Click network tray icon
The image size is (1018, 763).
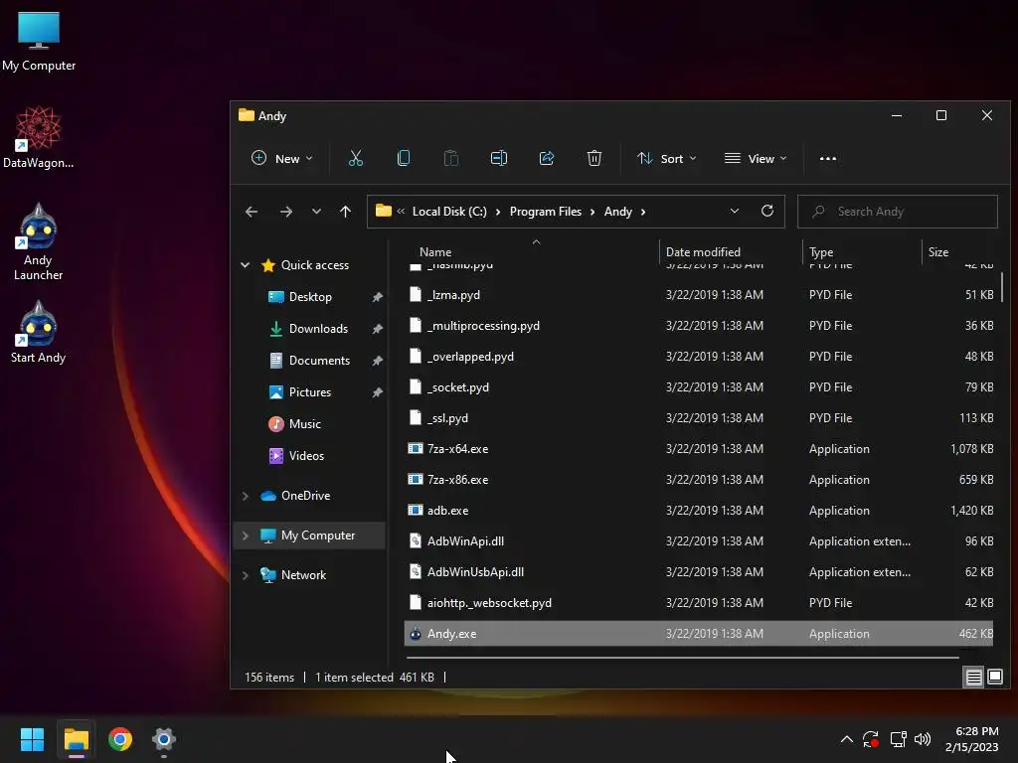coord(898,739)
